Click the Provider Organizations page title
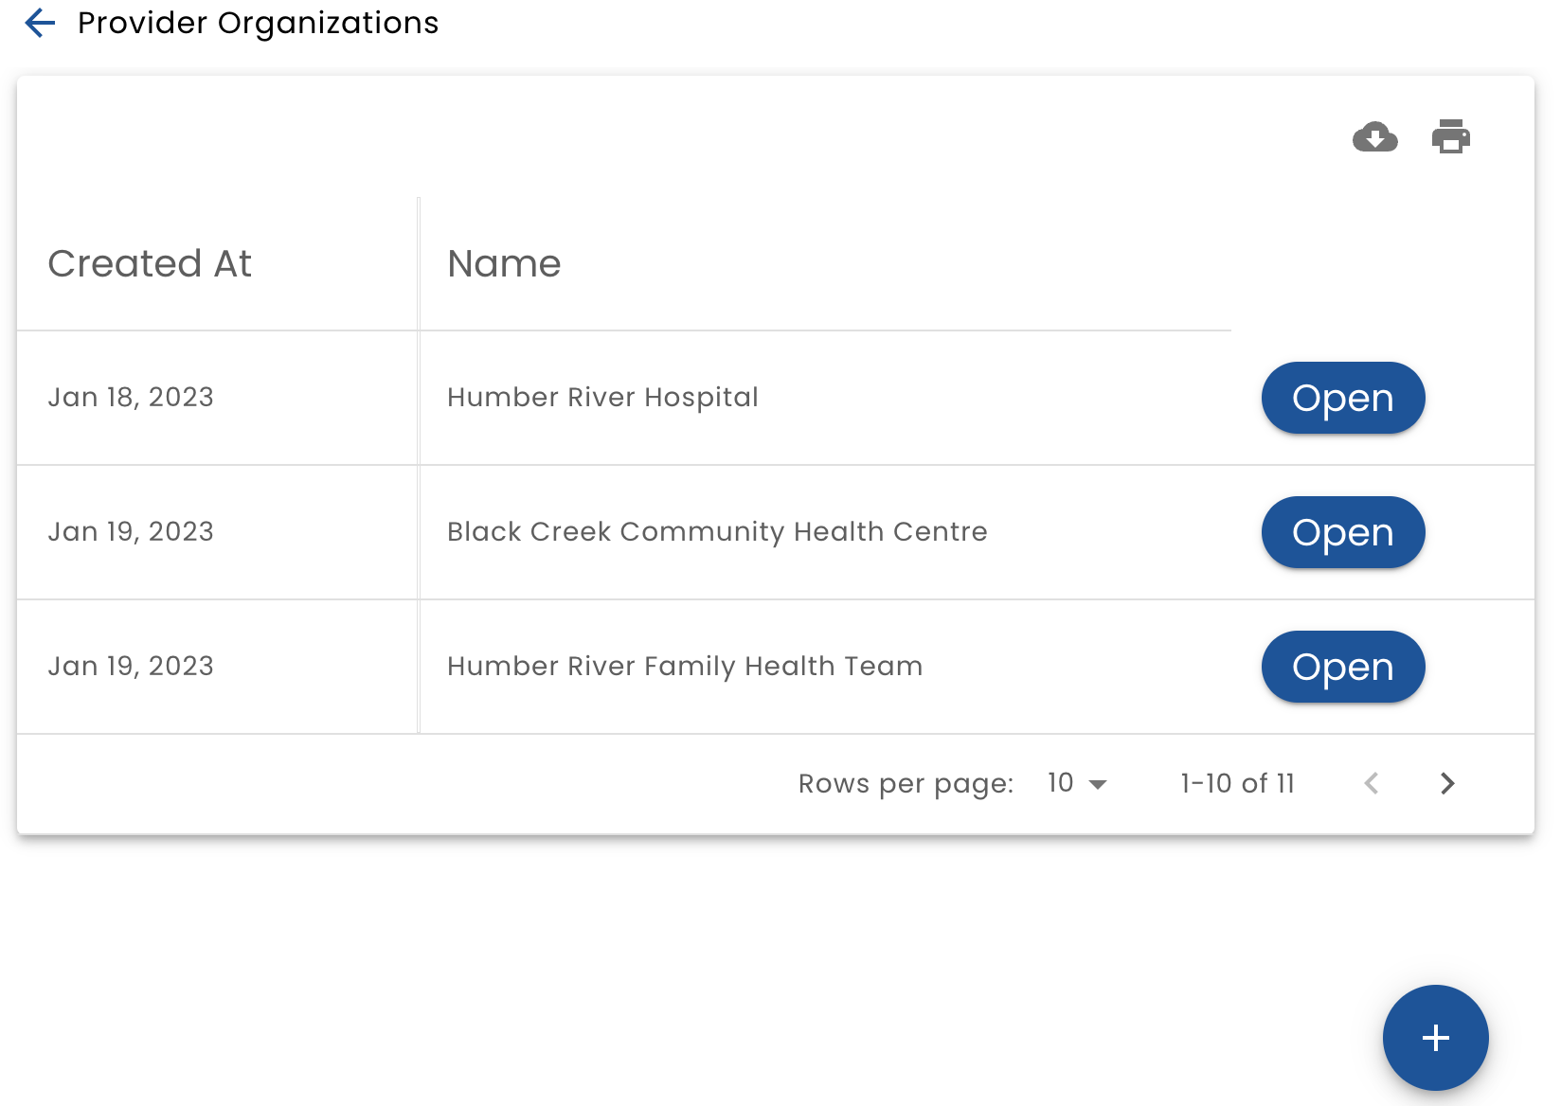1561x1106 pixels. [x=258, y=23]
